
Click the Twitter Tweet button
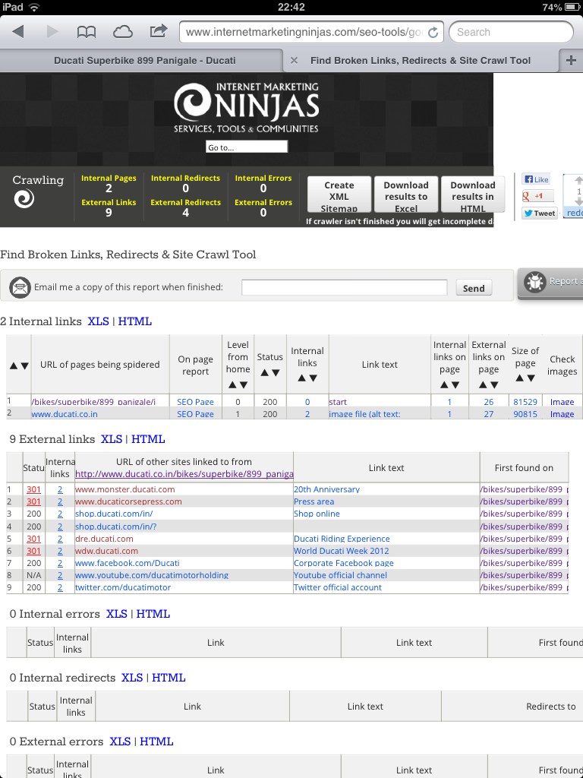coord(540,213)
